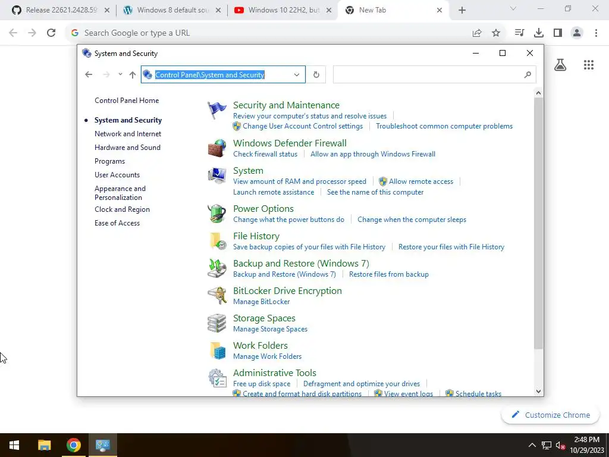Open the Chrome profile avatar

click(577, 33)
